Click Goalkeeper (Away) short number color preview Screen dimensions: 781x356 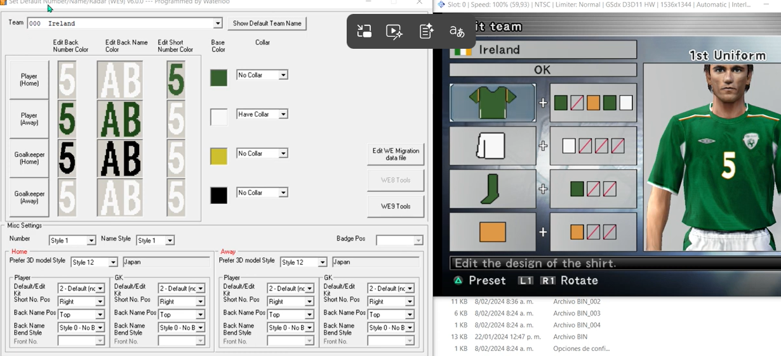click(x=176, y=197)
